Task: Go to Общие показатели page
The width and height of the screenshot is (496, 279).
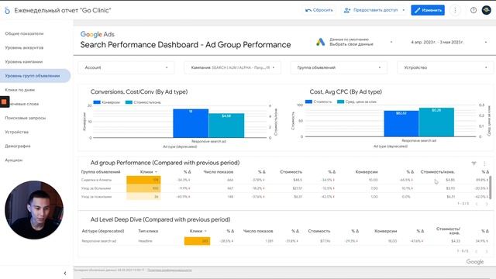Action: [x=24, y=33]
